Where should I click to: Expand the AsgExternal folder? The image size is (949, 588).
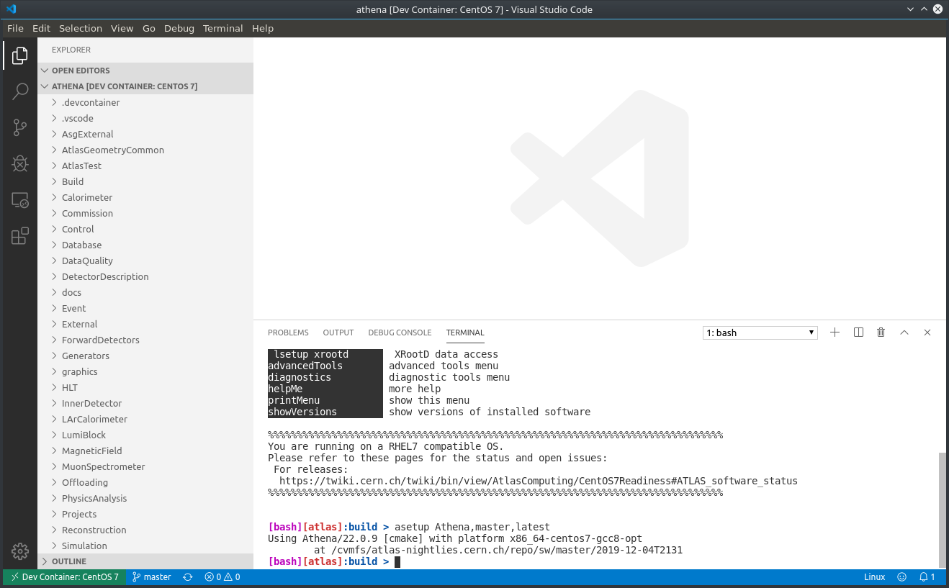145,134
